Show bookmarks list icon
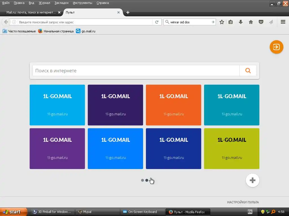Screen dimensions: 289x216 [x=231, y=22]
